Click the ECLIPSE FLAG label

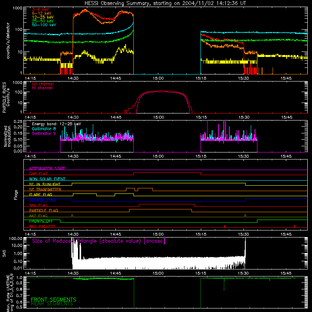click(x=43, y=200)
